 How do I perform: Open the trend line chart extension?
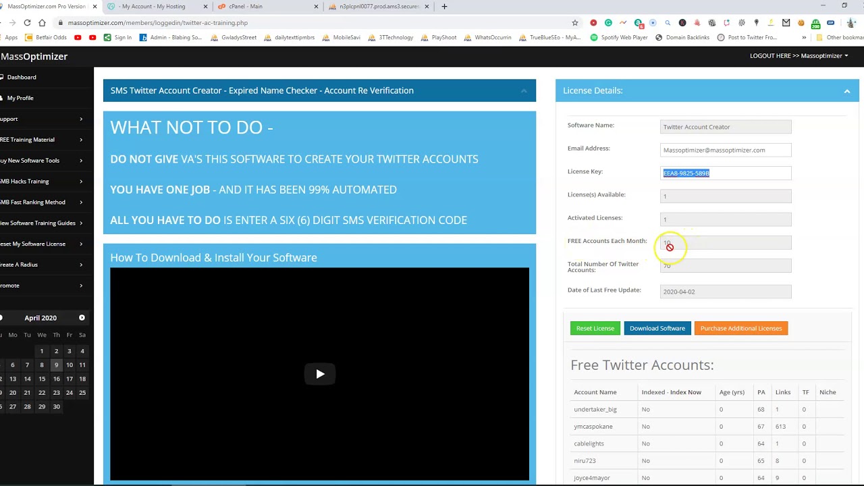pos(623,22)
